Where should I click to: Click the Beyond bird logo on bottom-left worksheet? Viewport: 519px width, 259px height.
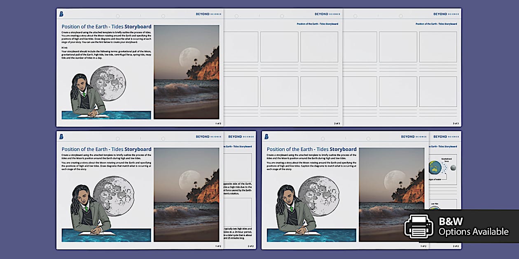pyautogui.click(x=61, y=136)
